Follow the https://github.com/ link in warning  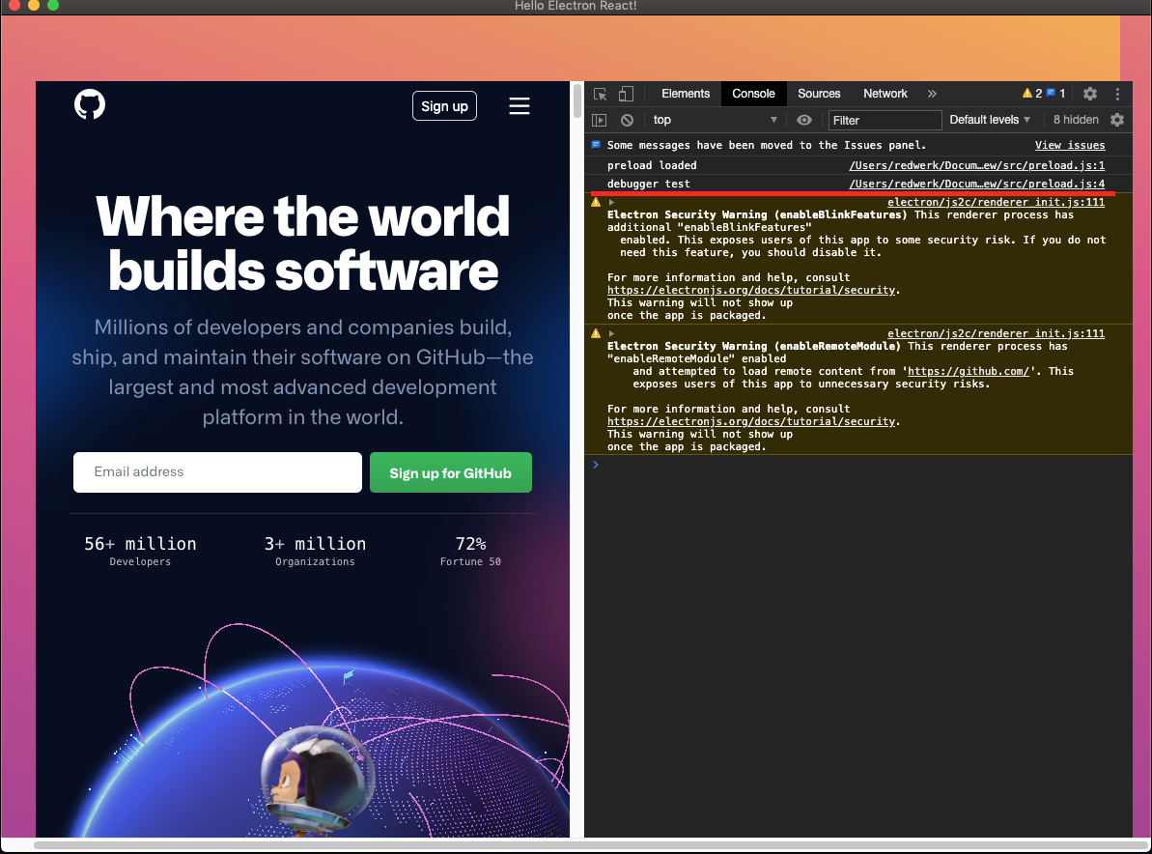(968, 371)
